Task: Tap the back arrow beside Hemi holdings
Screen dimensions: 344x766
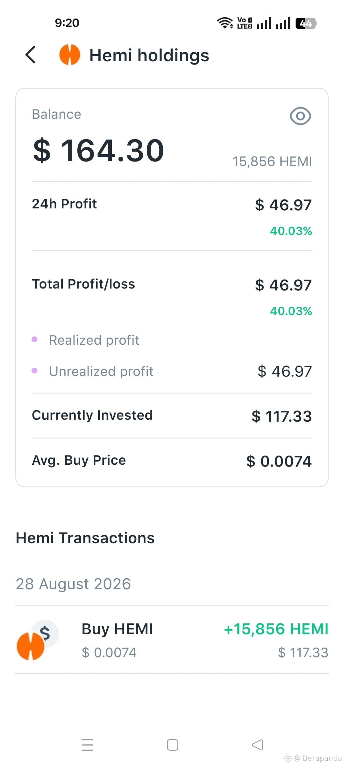Action: point(31,55)
